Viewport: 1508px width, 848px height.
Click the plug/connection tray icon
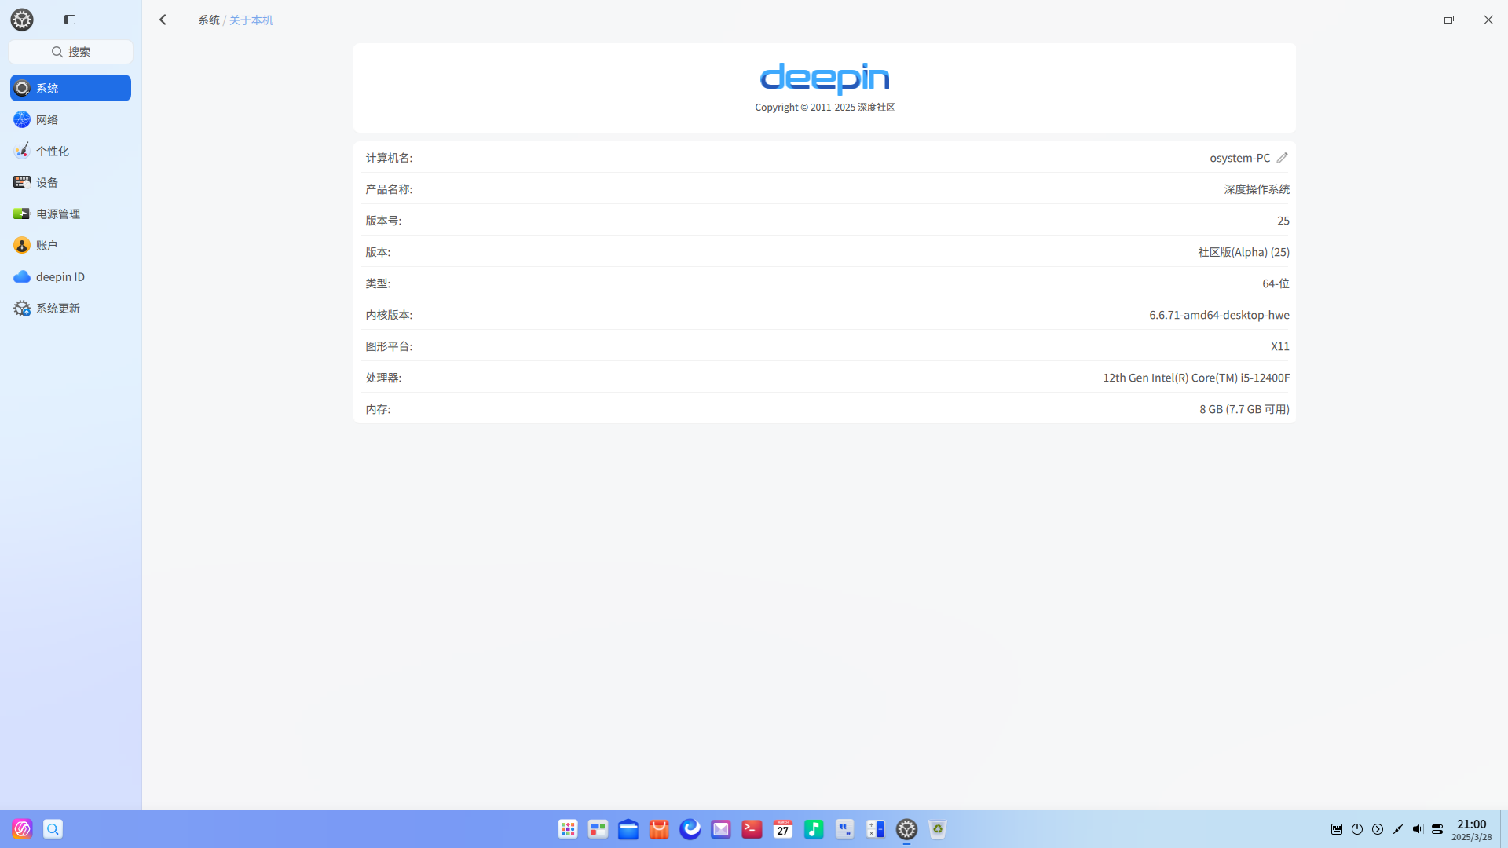point(1398,829)
